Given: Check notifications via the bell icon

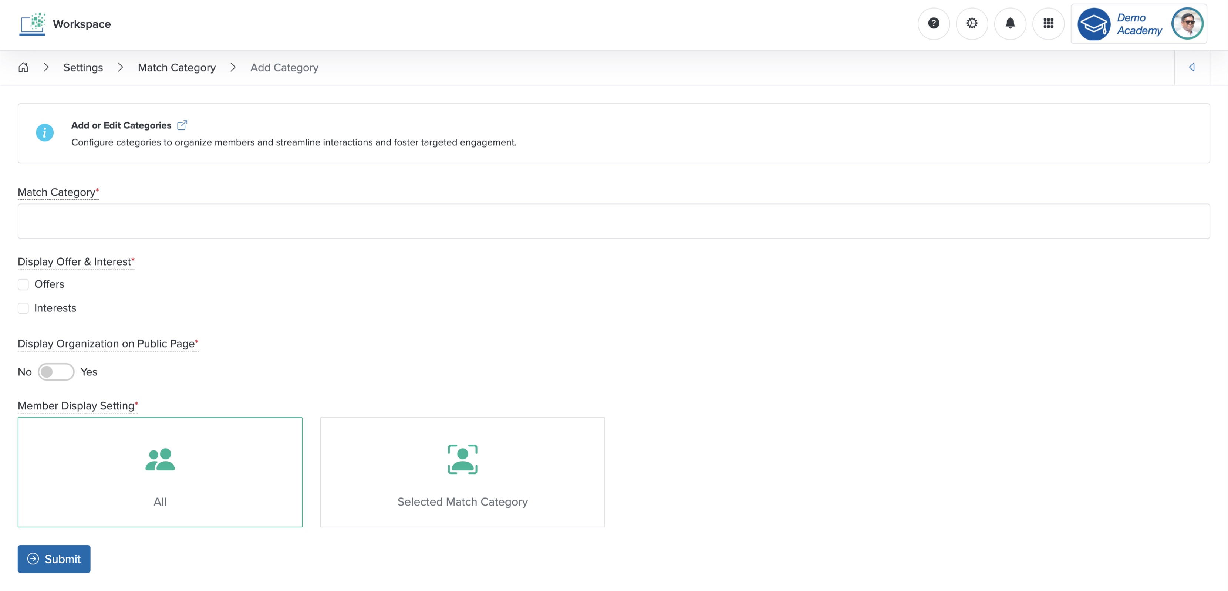Looking at the screenshot, I should coord(1010,23).
